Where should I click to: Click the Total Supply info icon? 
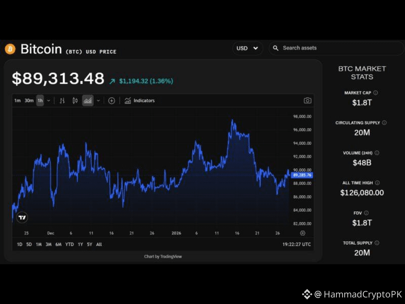tap(377, 243)
